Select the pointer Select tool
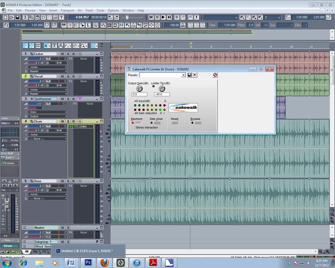 coord(46,46)
